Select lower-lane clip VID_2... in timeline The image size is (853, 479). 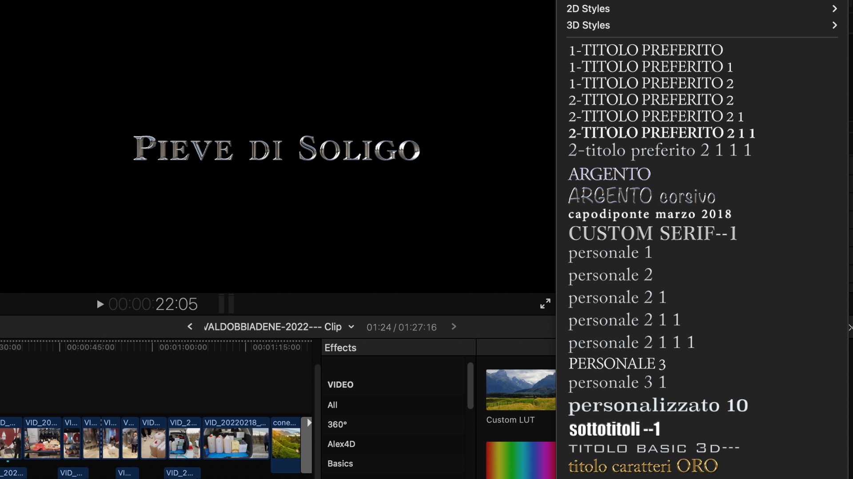click(182, 473)
